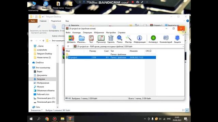Expand the archive path dropdown arrow

pyautogui.click(x=183, y=46)
